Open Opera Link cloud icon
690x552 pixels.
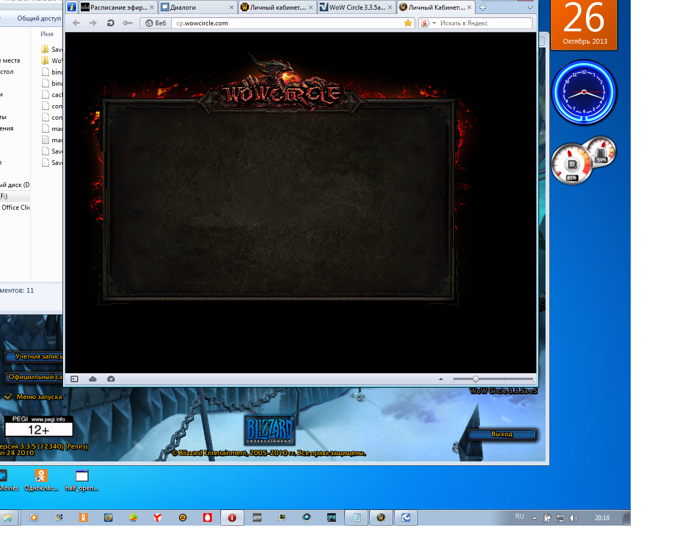pyautogui.click(x=93, y=379)
